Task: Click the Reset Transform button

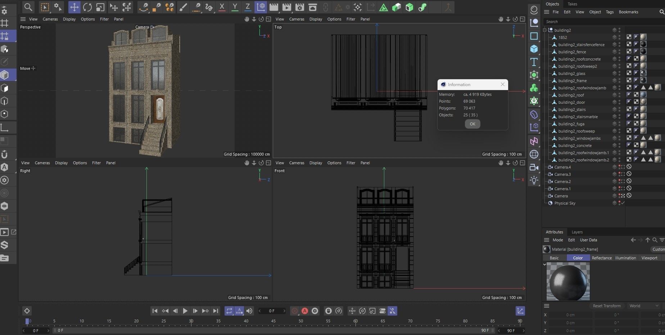Action: 606,306
